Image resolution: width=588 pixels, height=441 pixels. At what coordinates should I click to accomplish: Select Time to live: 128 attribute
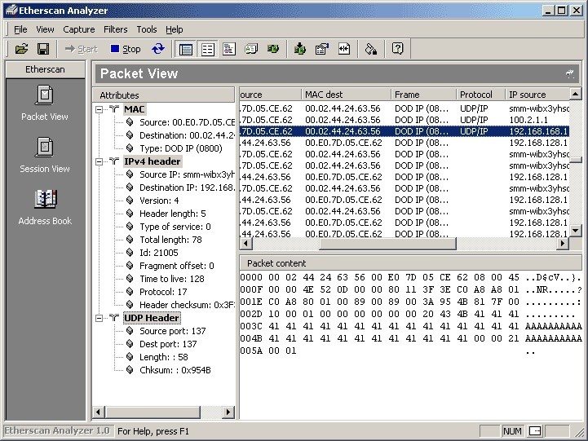point(172,279)
